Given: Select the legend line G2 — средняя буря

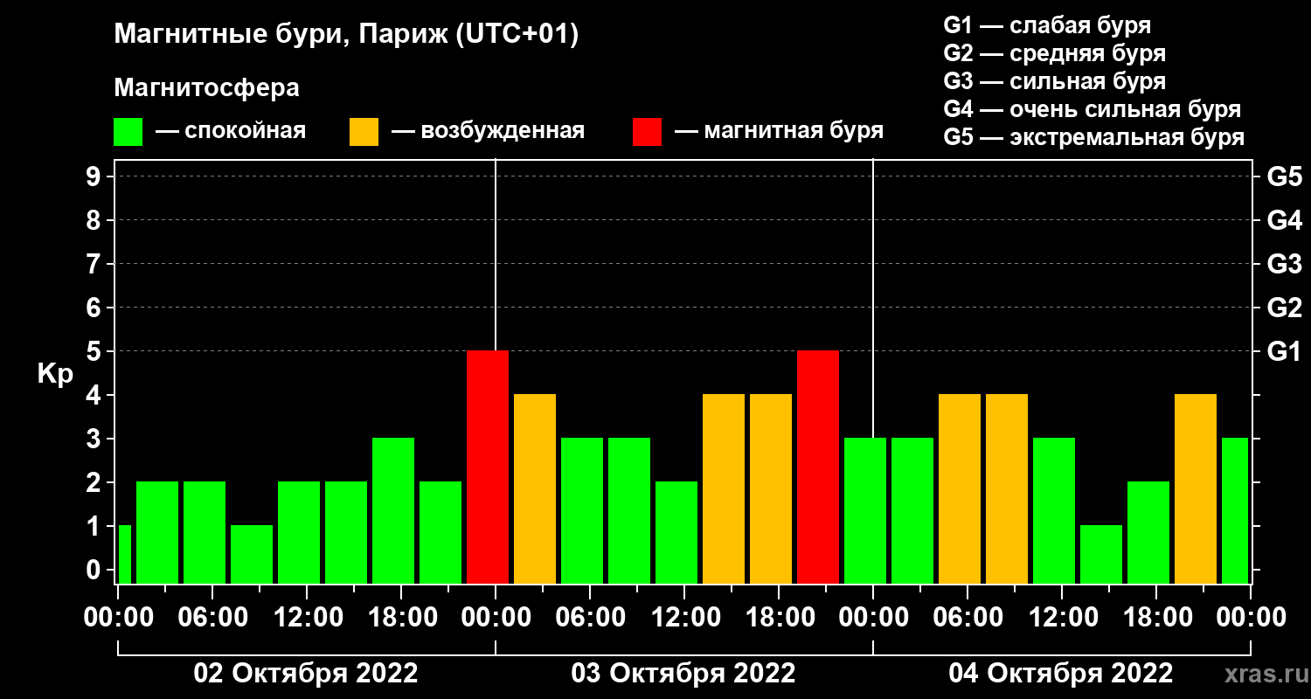Looking at the screenshot, I should (1055, 53).
